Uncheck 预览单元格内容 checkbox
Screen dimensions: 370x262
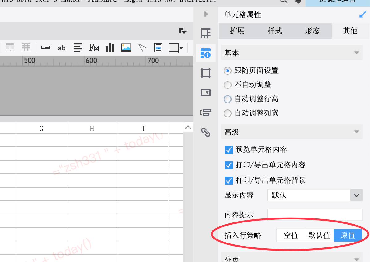(x=229, y=150)
